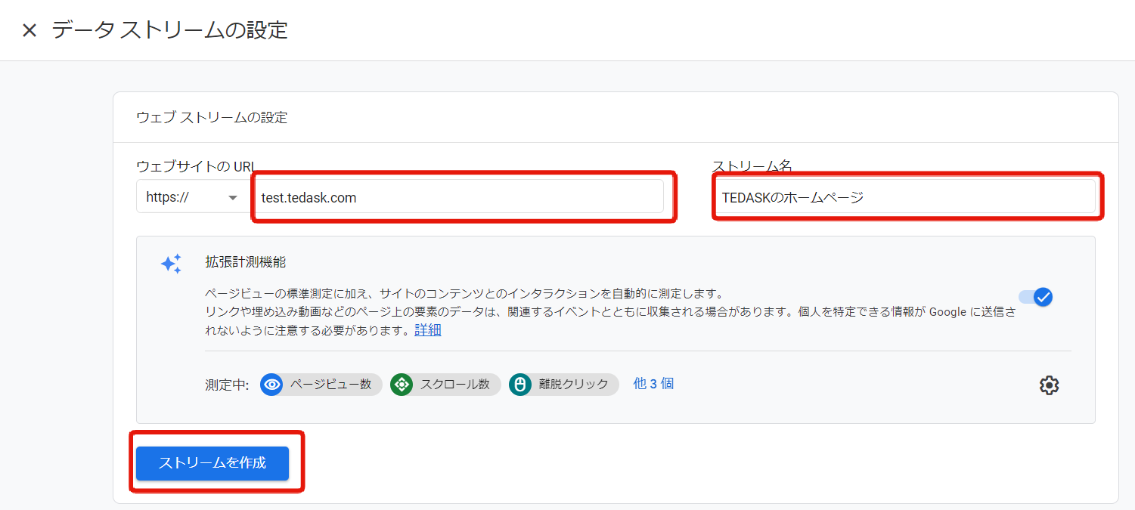Open enhanced measurement gear settings
Screen dimensions: 1135x510
tap(1049, 385)
